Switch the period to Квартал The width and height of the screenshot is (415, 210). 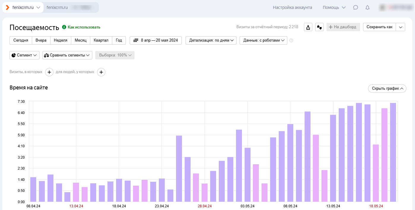tap(101, 40)
